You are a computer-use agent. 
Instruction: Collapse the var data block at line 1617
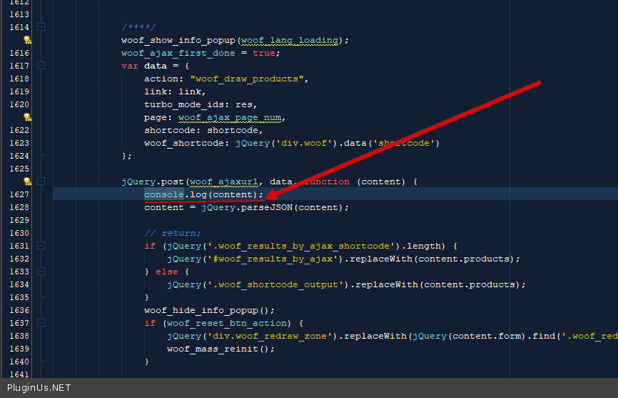[x=41, y=66]
